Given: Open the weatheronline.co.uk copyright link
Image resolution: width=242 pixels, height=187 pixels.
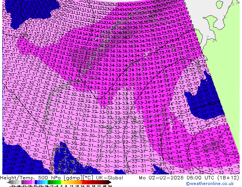Looking at the screenshot, I should pyautogui.click(x=210, y=184).
